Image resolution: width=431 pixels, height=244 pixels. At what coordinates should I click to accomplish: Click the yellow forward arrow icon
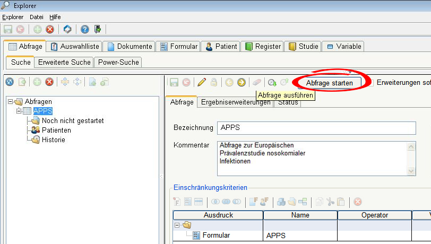pyautogui.click(x=242, y=82)
